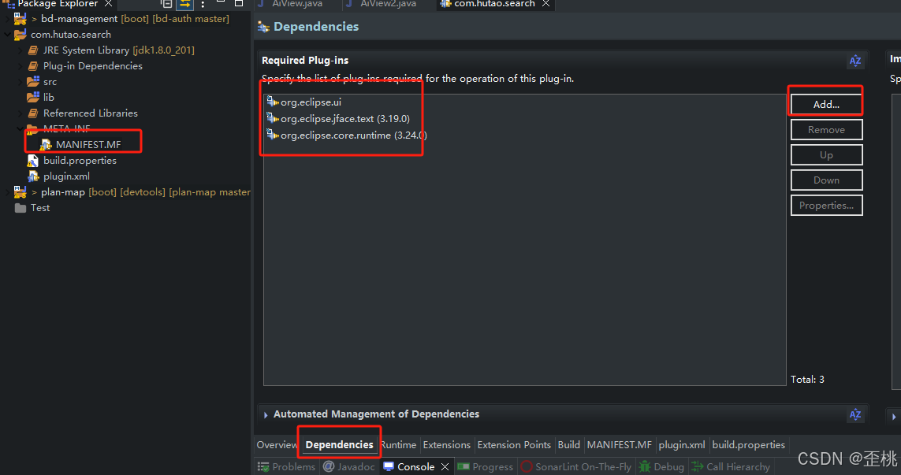The image size is (901, 475).
Task: Open the Extension Points page tab
Action: pos(514,444)
